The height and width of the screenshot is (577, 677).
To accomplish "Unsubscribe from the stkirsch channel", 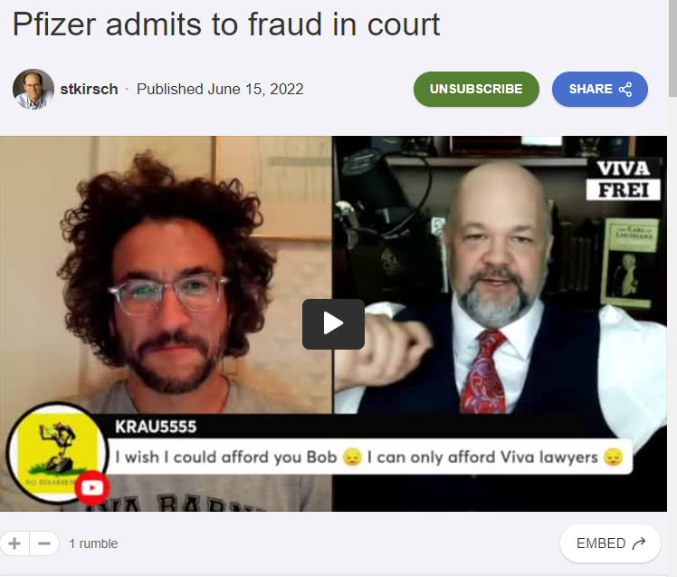I will point(476,89).
